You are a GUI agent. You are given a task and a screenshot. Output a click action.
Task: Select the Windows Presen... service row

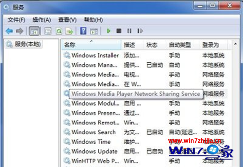tap(145, 113)
